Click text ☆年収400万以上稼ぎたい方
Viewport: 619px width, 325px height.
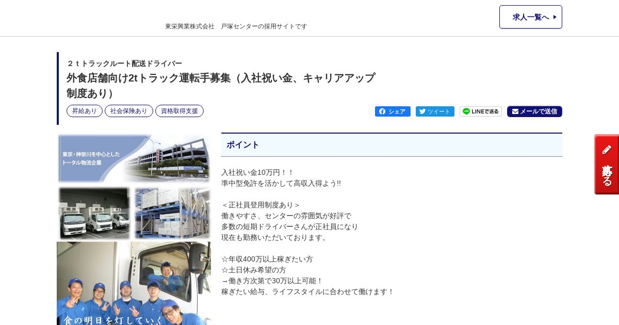point(267,259)
